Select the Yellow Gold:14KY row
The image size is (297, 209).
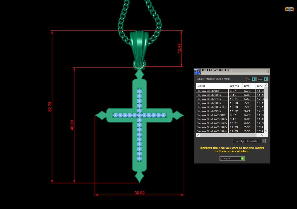230,99
